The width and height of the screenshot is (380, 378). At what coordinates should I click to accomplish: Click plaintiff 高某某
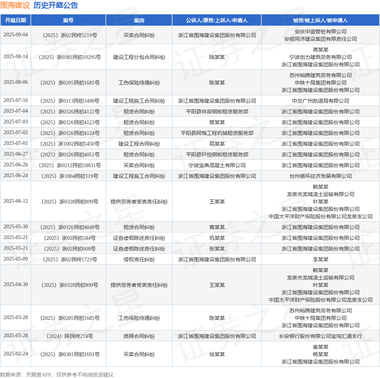(x=217, y=144)
